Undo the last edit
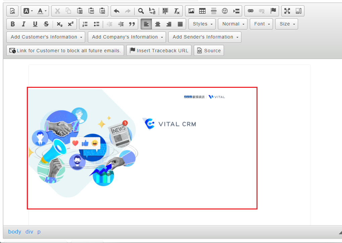The width and height of the screenshot is (342, 243). (x=117, y=11)
